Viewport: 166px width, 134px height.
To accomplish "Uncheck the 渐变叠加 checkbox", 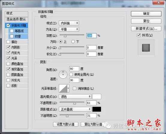I will (8, 69).
